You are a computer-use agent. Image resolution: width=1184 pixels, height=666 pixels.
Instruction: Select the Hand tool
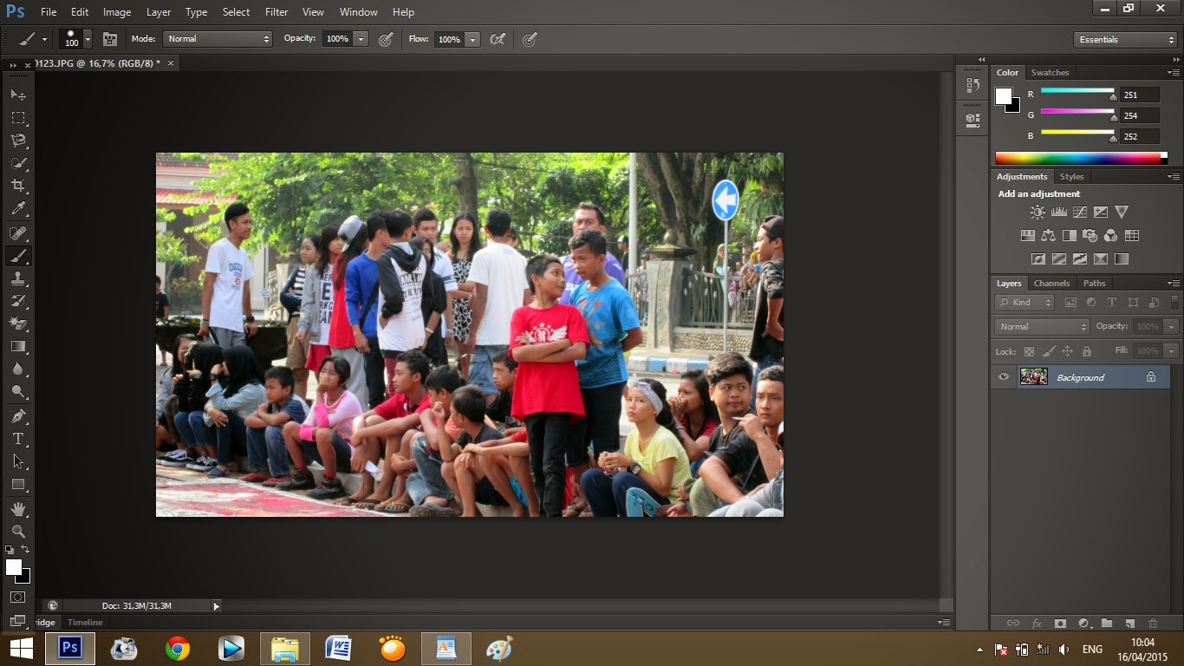17,508
